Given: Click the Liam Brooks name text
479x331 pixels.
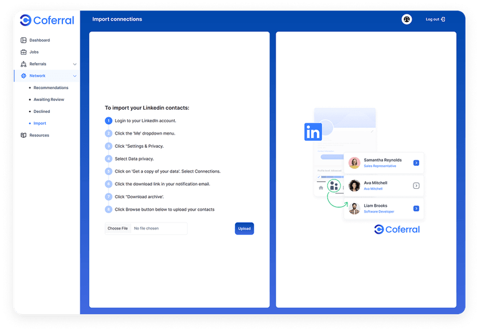Looking at the screenshot, I should point(375,206).
